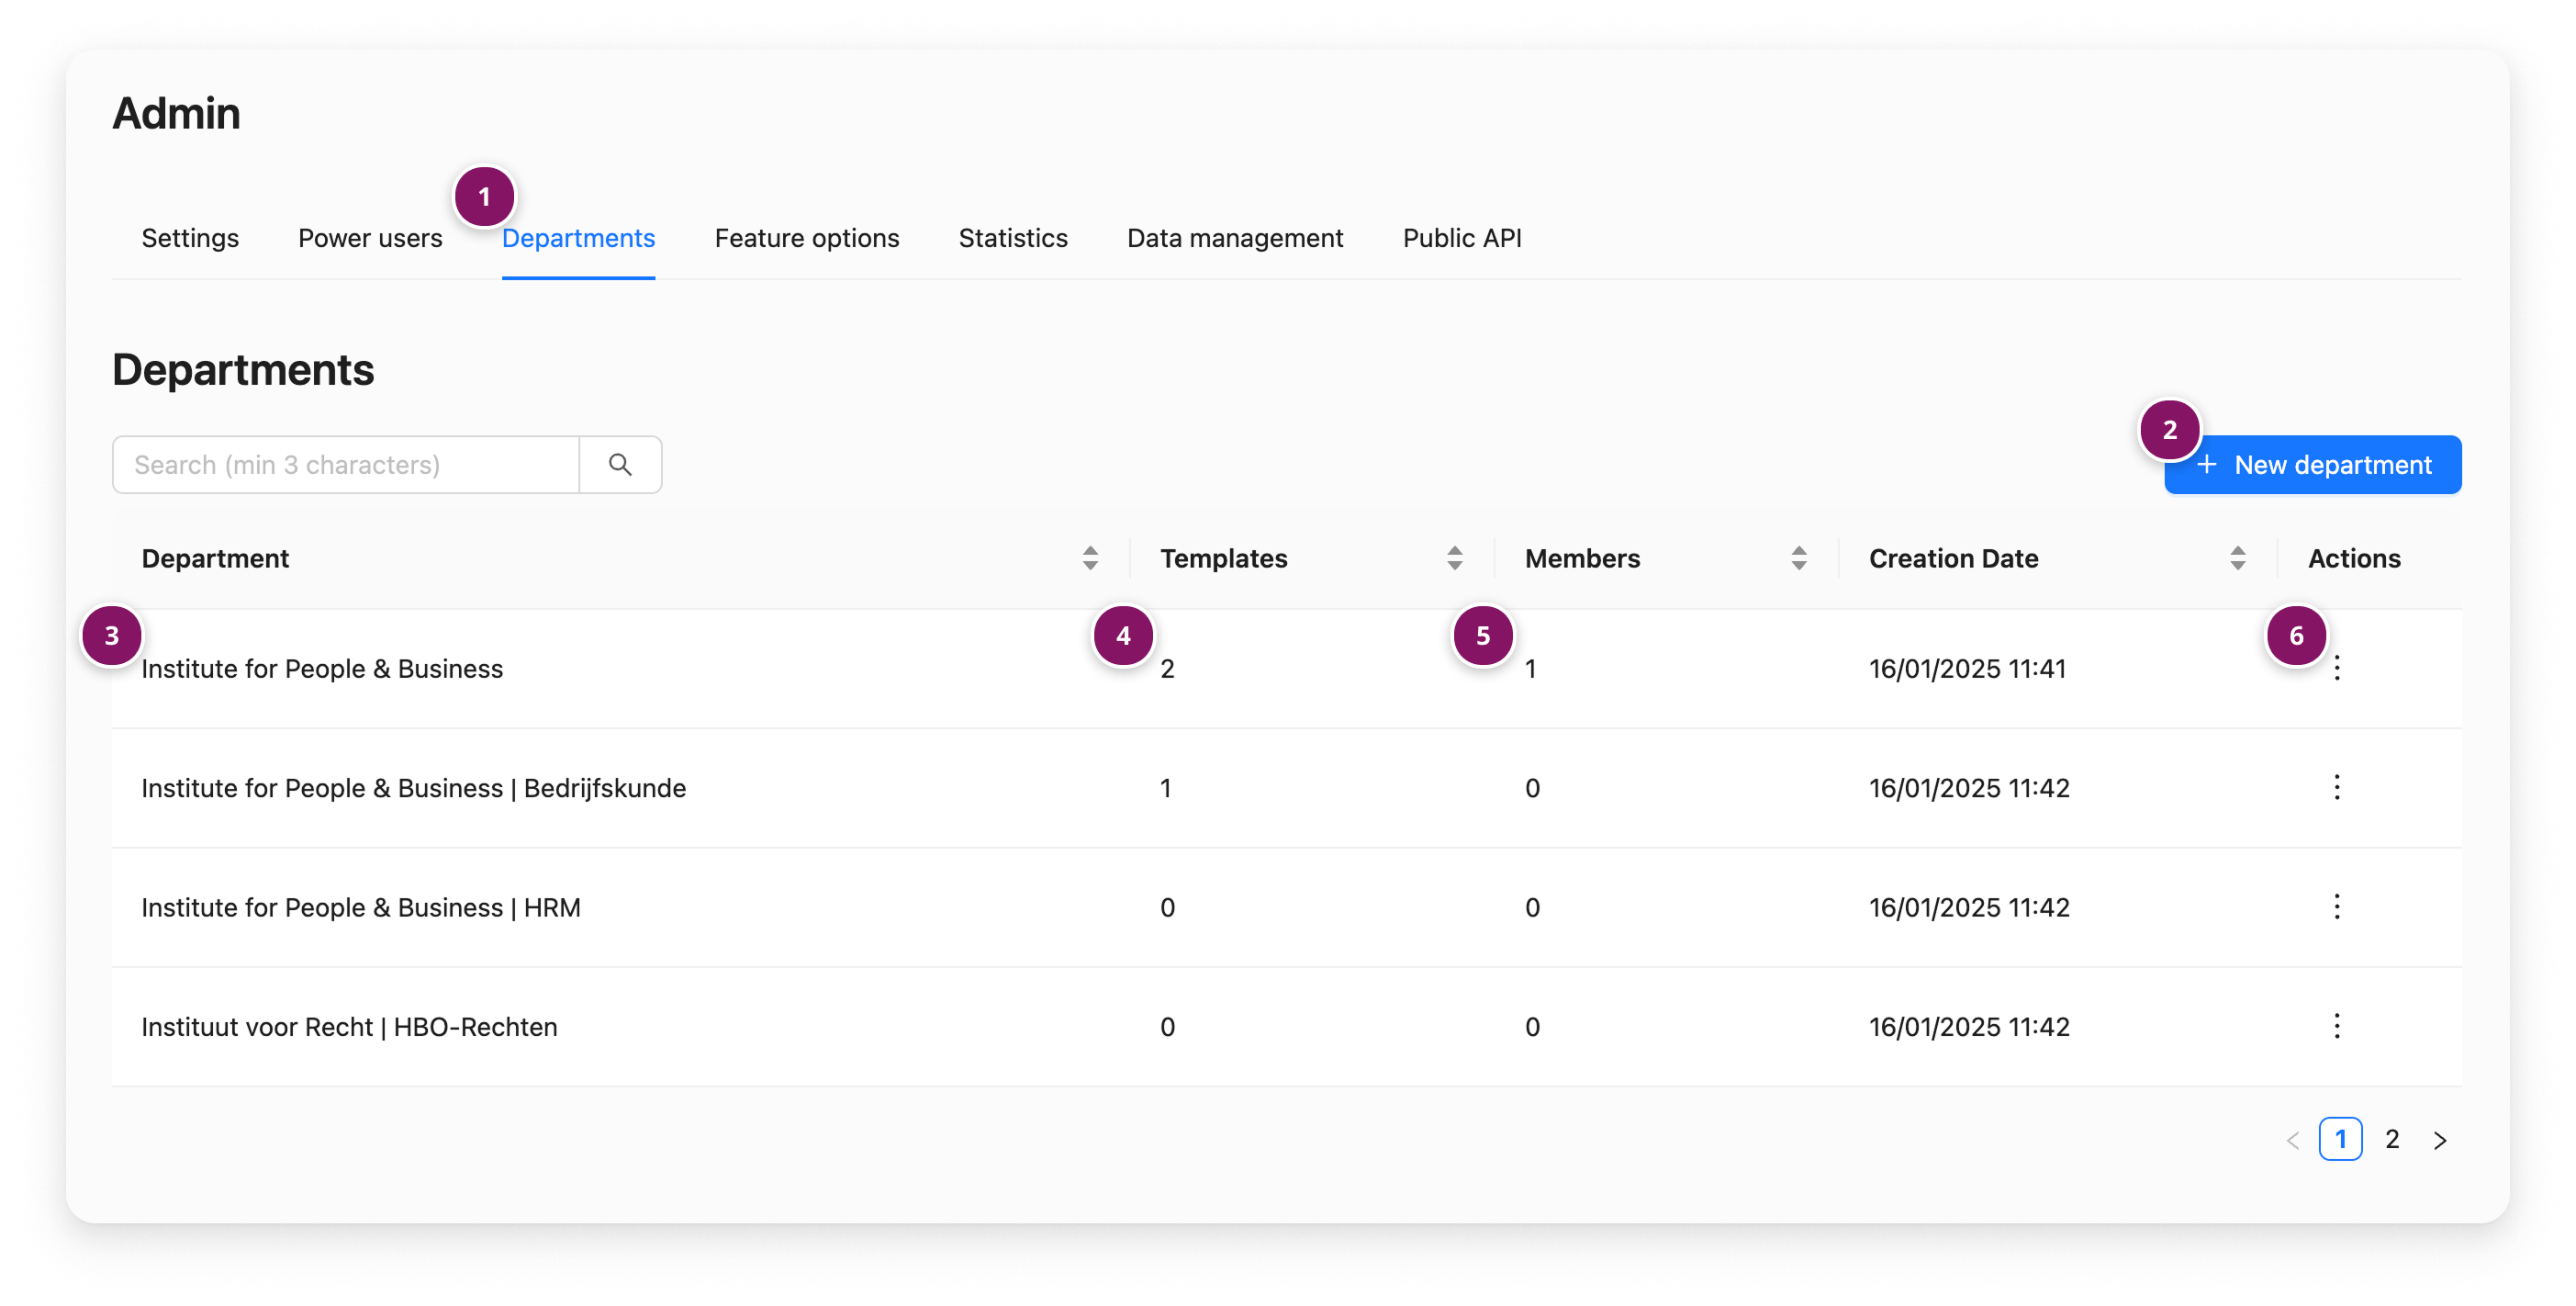
Task: Switch to Data management tab
Action: 1234,238
